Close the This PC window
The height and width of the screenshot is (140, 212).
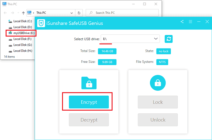click(156, 4)
